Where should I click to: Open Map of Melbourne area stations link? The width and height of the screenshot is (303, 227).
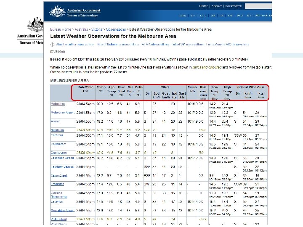click(x=118, y=45)
